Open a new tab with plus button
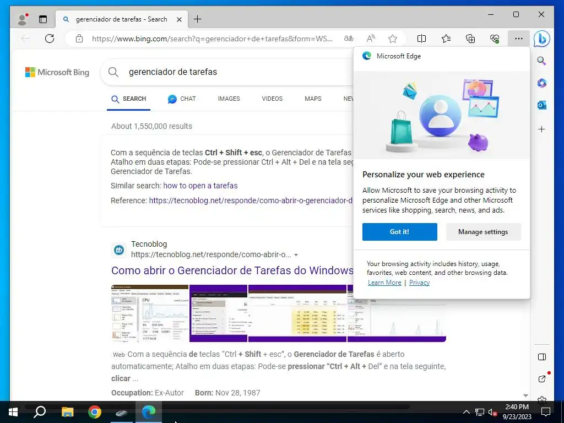The width and height of the screenshot is (564, 423). click(198, 19)
